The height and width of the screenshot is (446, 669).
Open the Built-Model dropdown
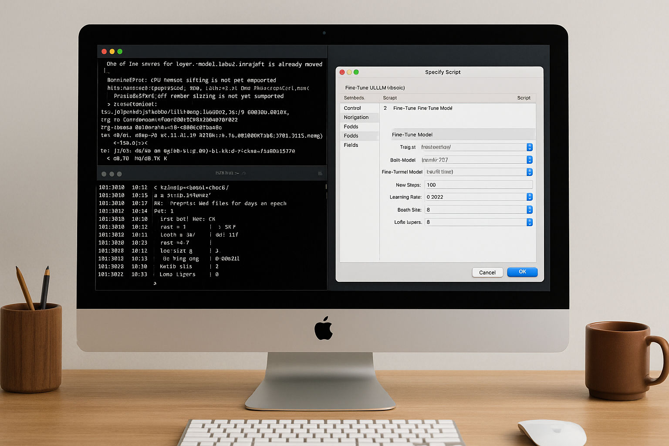[530, 159]
